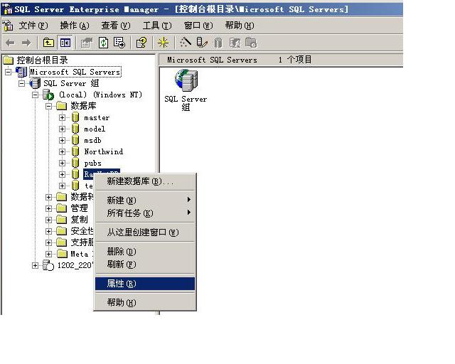This screenshot has width=455, height=364.
Task: Click the Northwind database cylinder icon
Action: pos(75,151)
